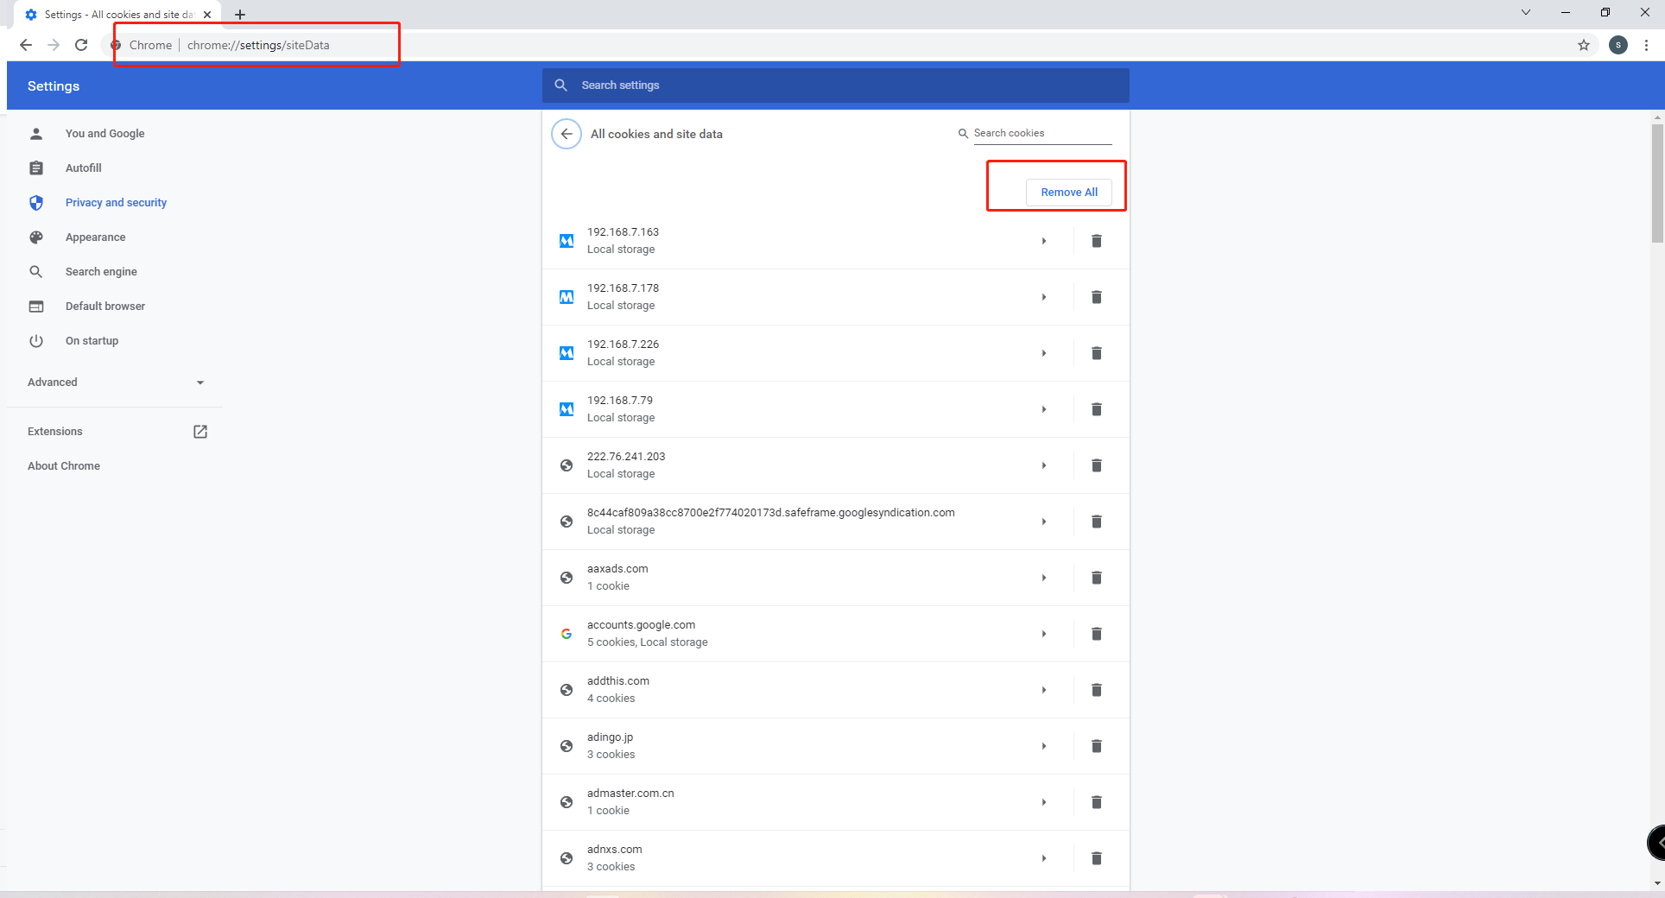Open Privacy and security settings
1665x898 pixels.
pyautogui.click(x=116, y=203)
